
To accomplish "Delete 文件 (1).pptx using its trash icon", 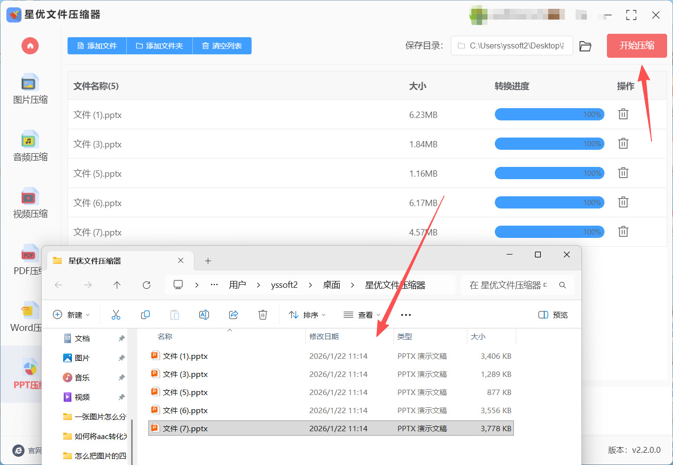I will click(623, 114).
